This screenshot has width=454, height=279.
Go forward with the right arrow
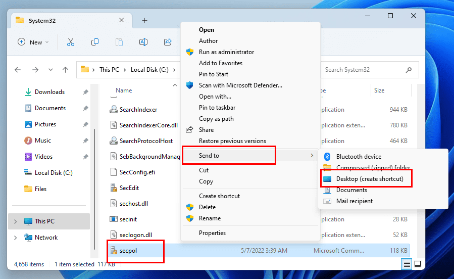35,70
